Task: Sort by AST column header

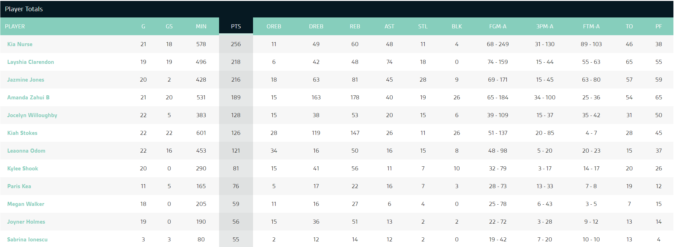Action: (389, 26)
